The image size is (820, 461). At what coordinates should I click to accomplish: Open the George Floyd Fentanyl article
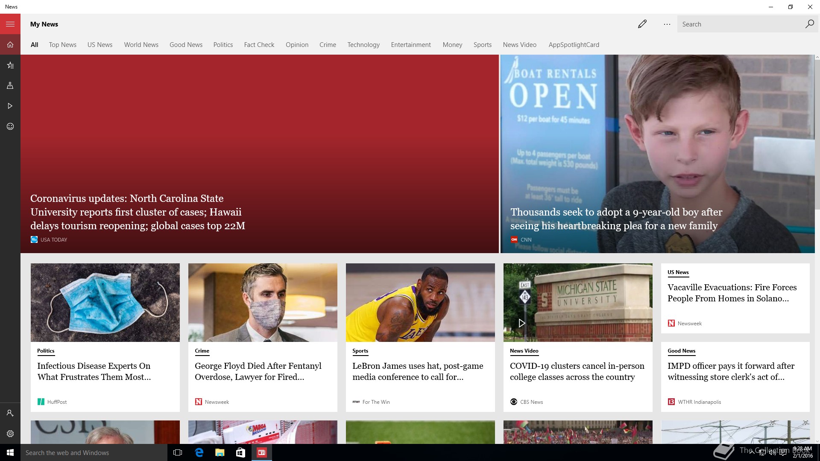(x=258, y=371)
